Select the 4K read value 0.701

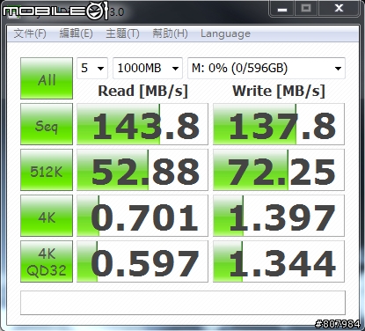[142, 216]
